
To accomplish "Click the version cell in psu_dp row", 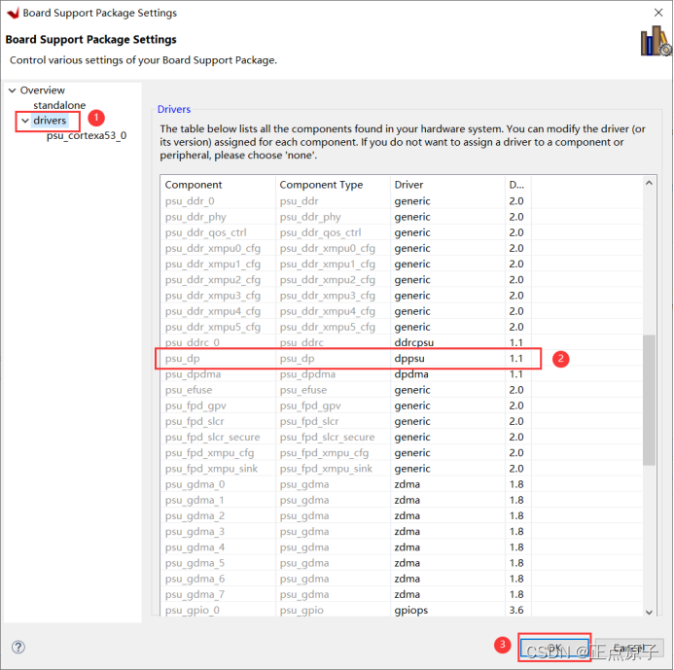I will (x=516, y=359).
